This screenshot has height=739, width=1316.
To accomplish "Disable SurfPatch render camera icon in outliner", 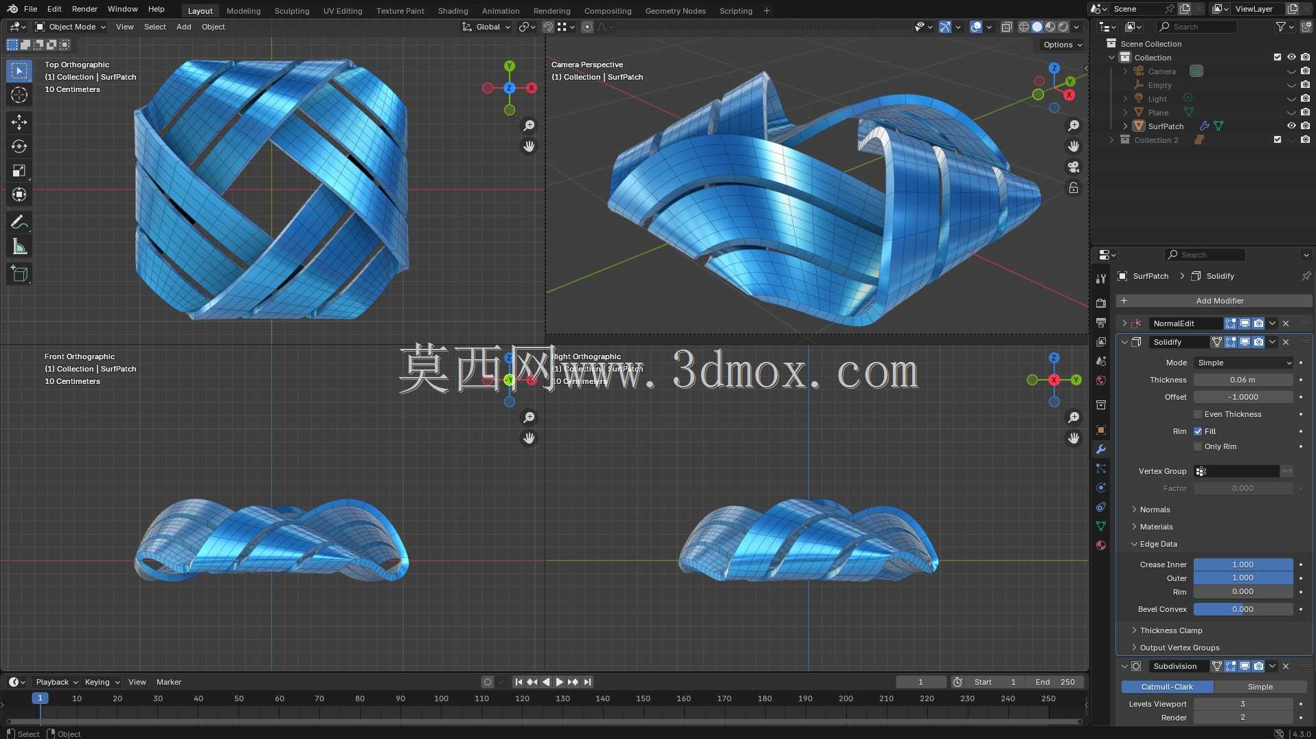I will click(x=1305, y=126).
